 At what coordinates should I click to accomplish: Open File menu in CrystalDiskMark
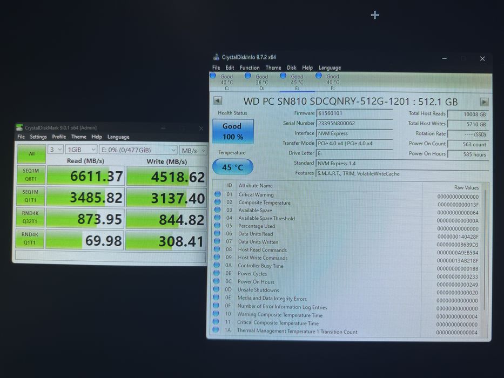(x=21, y=137)
